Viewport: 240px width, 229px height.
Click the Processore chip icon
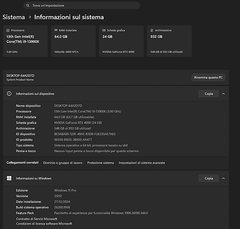click(x=8, y=30)
